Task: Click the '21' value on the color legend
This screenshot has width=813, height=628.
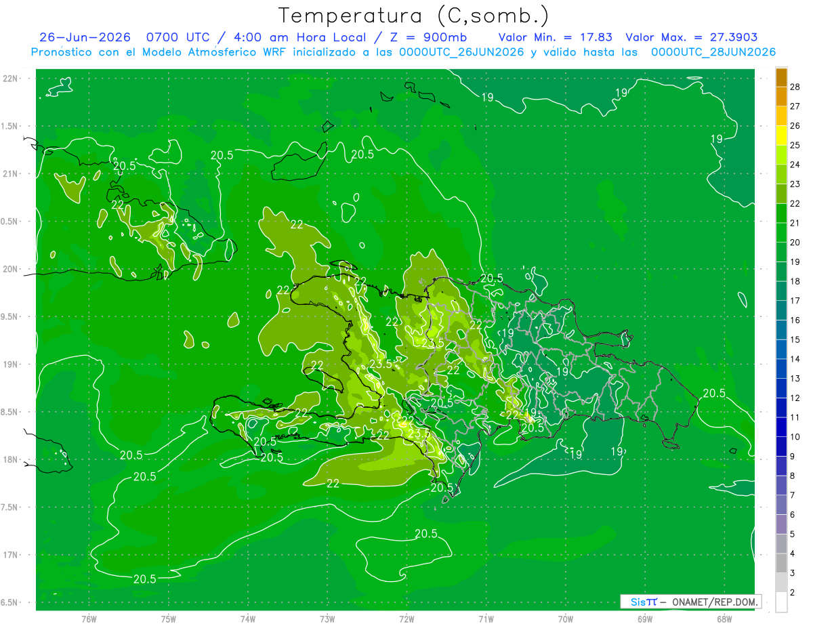Action: [795, 223]
